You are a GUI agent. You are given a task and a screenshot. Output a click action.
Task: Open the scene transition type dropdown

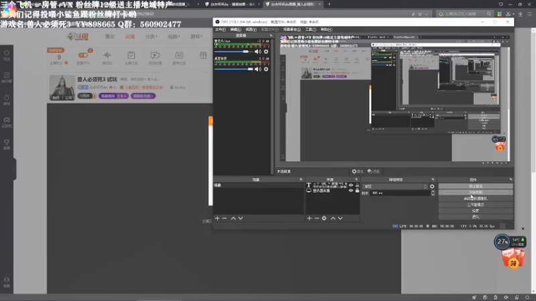(x=395, y=187)
